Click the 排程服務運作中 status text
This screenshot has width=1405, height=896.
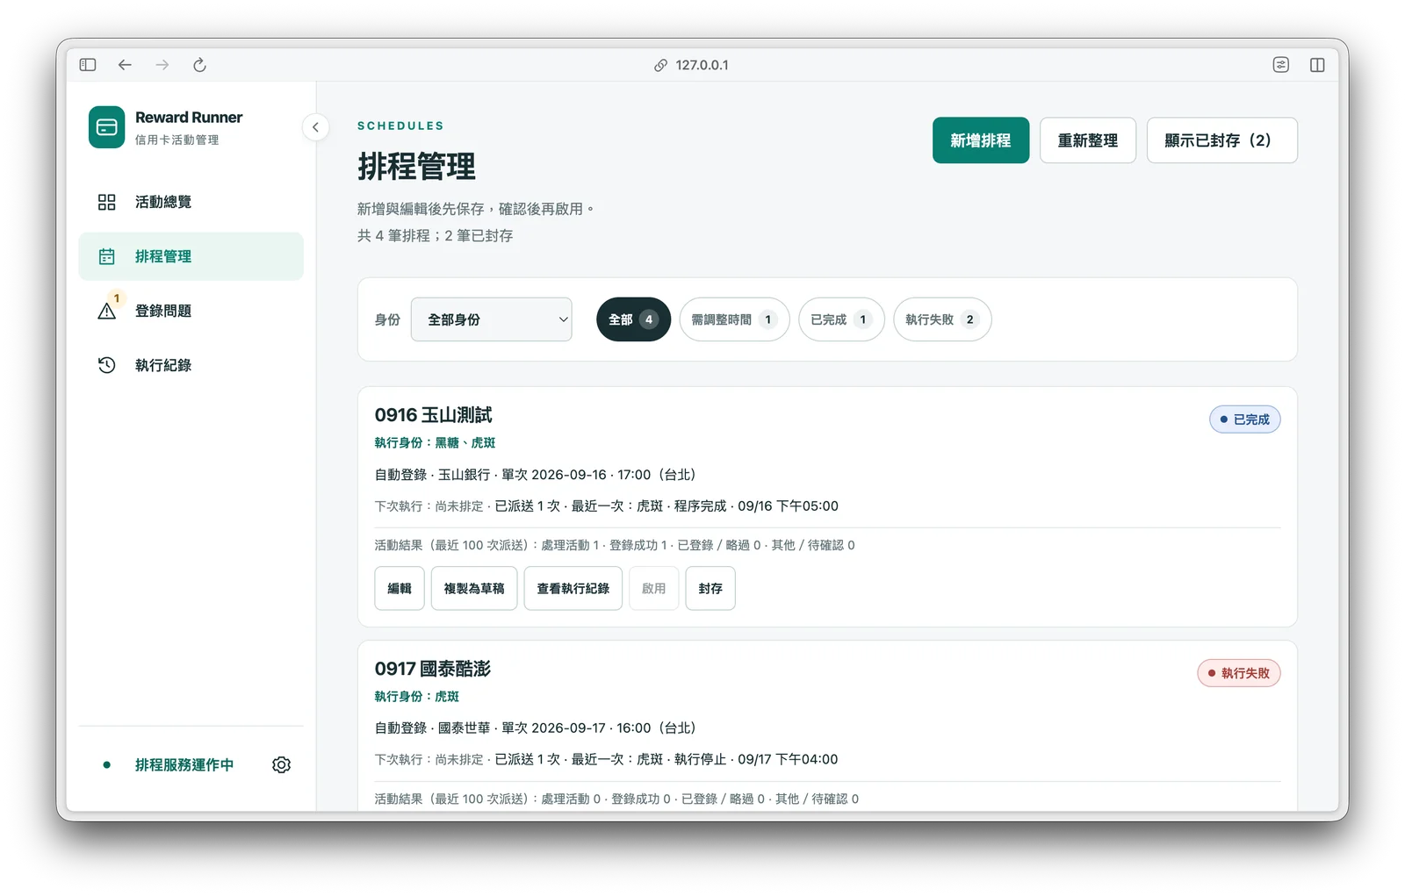click(x=184, y=765)
